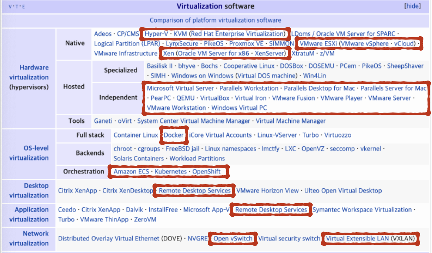Viewport: 432px width, 253px height.
Task: Open the Solaris Containers link
Action: click(139, 159)
